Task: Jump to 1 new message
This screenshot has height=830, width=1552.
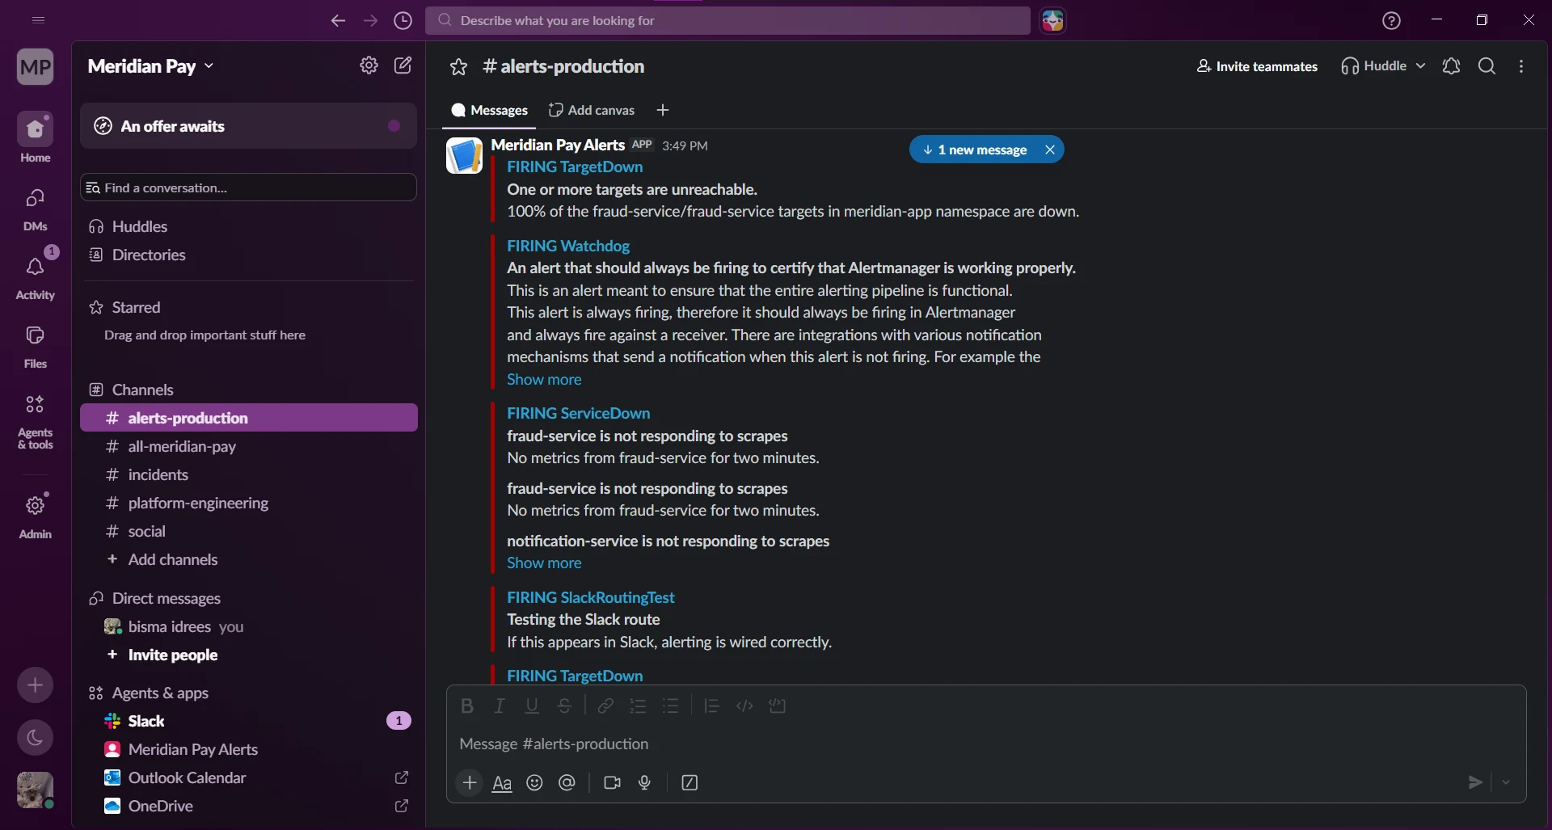Action: click(975, 150)
